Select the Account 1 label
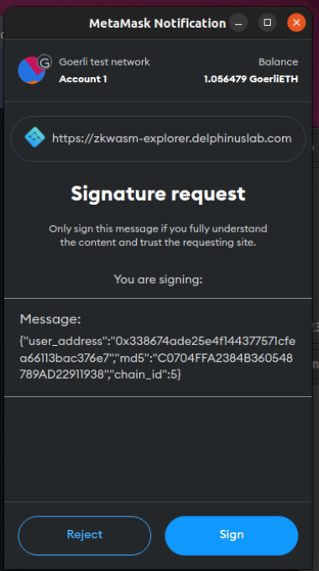Viewport: 319px width, 571px height. [83, 79]
